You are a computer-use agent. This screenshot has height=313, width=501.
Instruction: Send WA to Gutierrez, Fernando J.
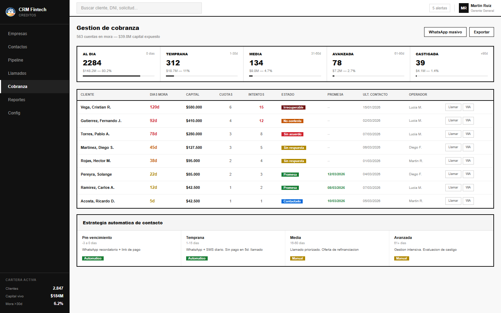click(x=468, y=120)
